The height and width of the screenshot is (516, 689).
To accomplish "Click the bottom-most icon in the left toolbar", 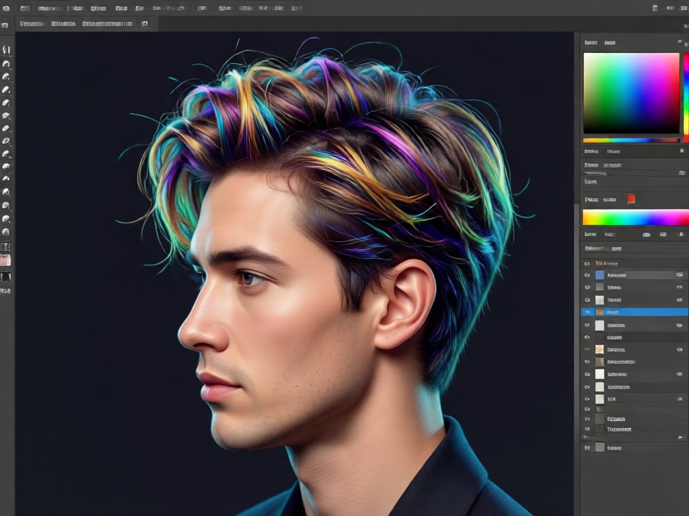I will (5, 290).
